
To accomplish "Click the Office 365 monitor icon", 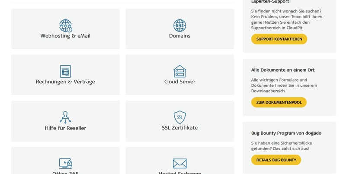I will [65, 163].
